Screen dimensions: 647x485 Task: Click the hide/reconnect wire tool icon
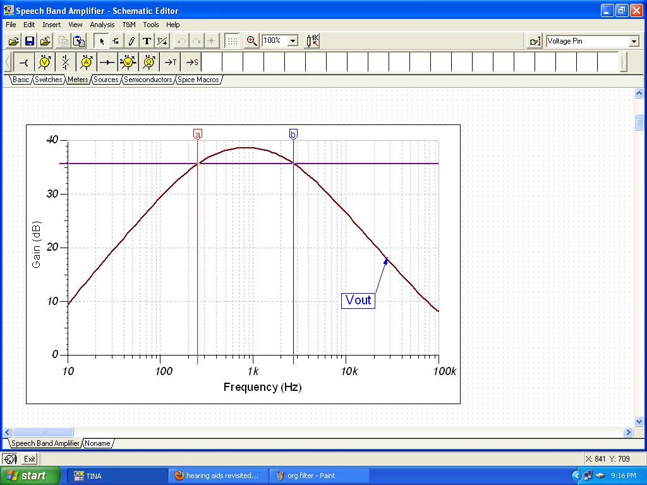[162, 41]
